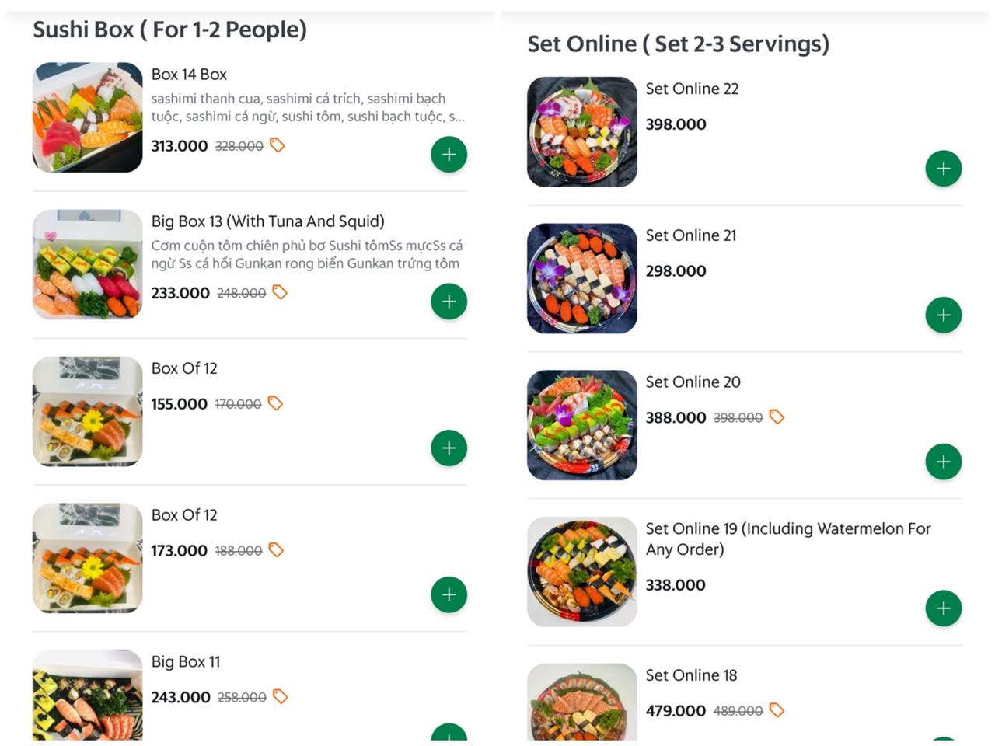This screenshot has width=995, height=746.
Task: Add Box 14 Box to the order
Action: [x=449, y=154]
